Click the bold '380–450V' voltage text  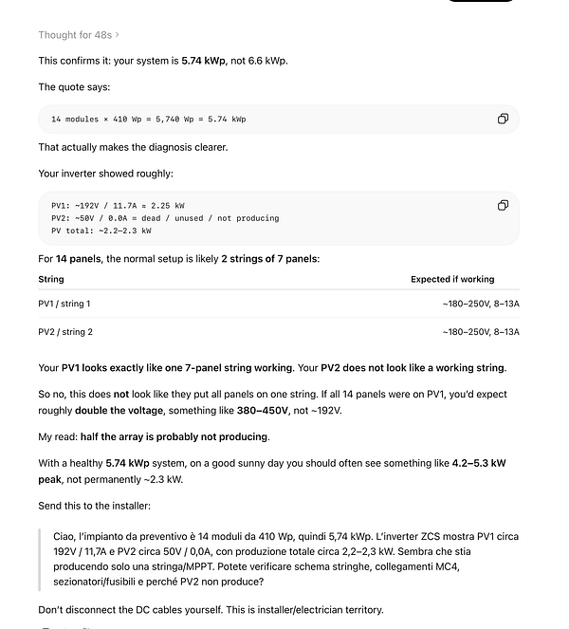(x=263, y=411)
